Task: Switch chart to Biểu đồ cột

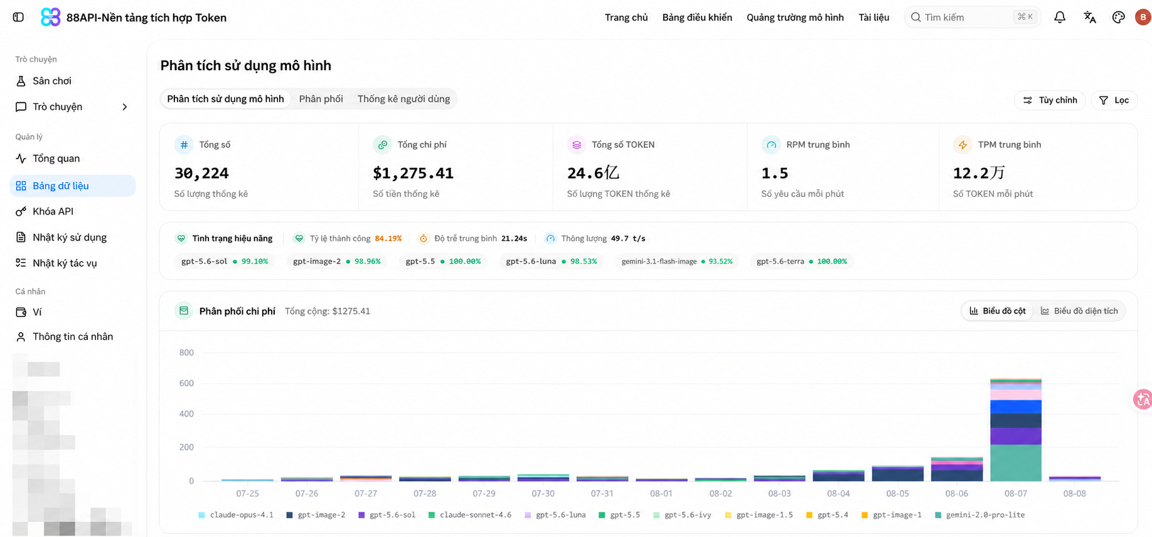Action: point(998,311)
